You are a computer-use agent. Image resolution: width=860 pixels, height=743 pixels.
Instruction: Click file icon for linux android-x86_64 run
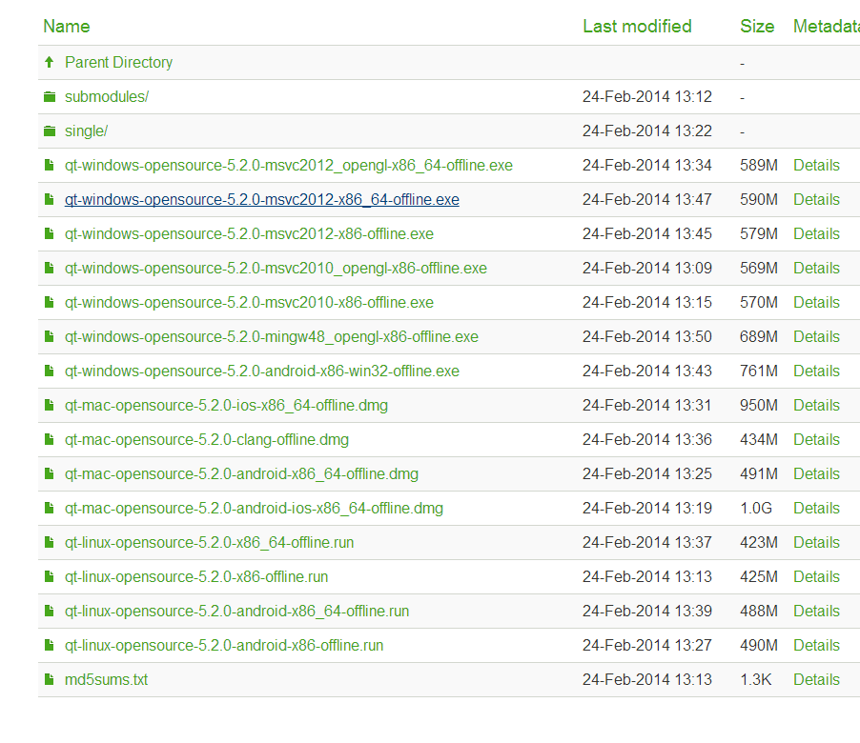point(50,611)
